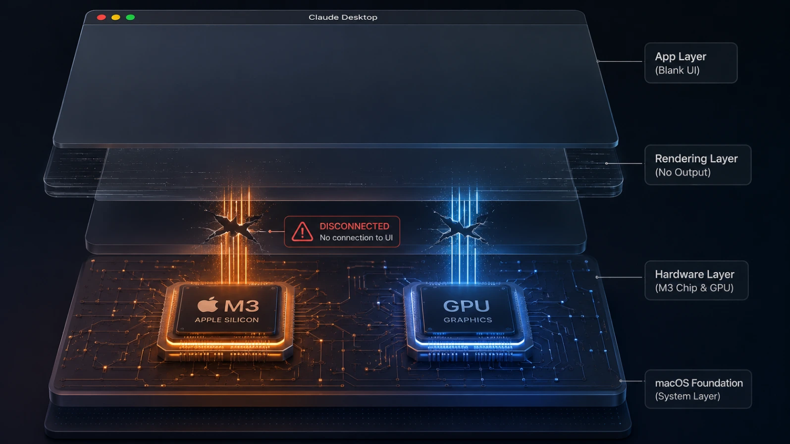Viewport: 790px width, 444px height.
Task: Click the Apple logo on the M3 chip
Action: 208,305
